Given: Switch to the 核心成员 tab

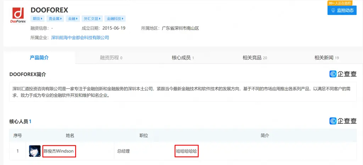Looking at the screenshot, I should [183, 58].
